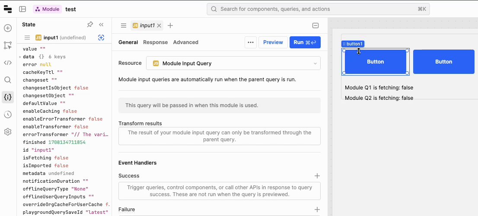The width and height of the screenshot is (478, 216).
Task: Click the Preview button
Action: point(273,42)
